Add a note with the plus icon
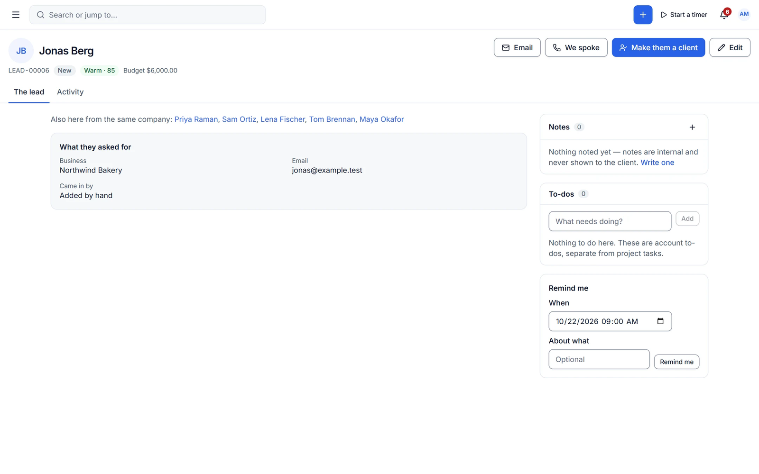The image size is (759, 474). (x=692, y=127)
